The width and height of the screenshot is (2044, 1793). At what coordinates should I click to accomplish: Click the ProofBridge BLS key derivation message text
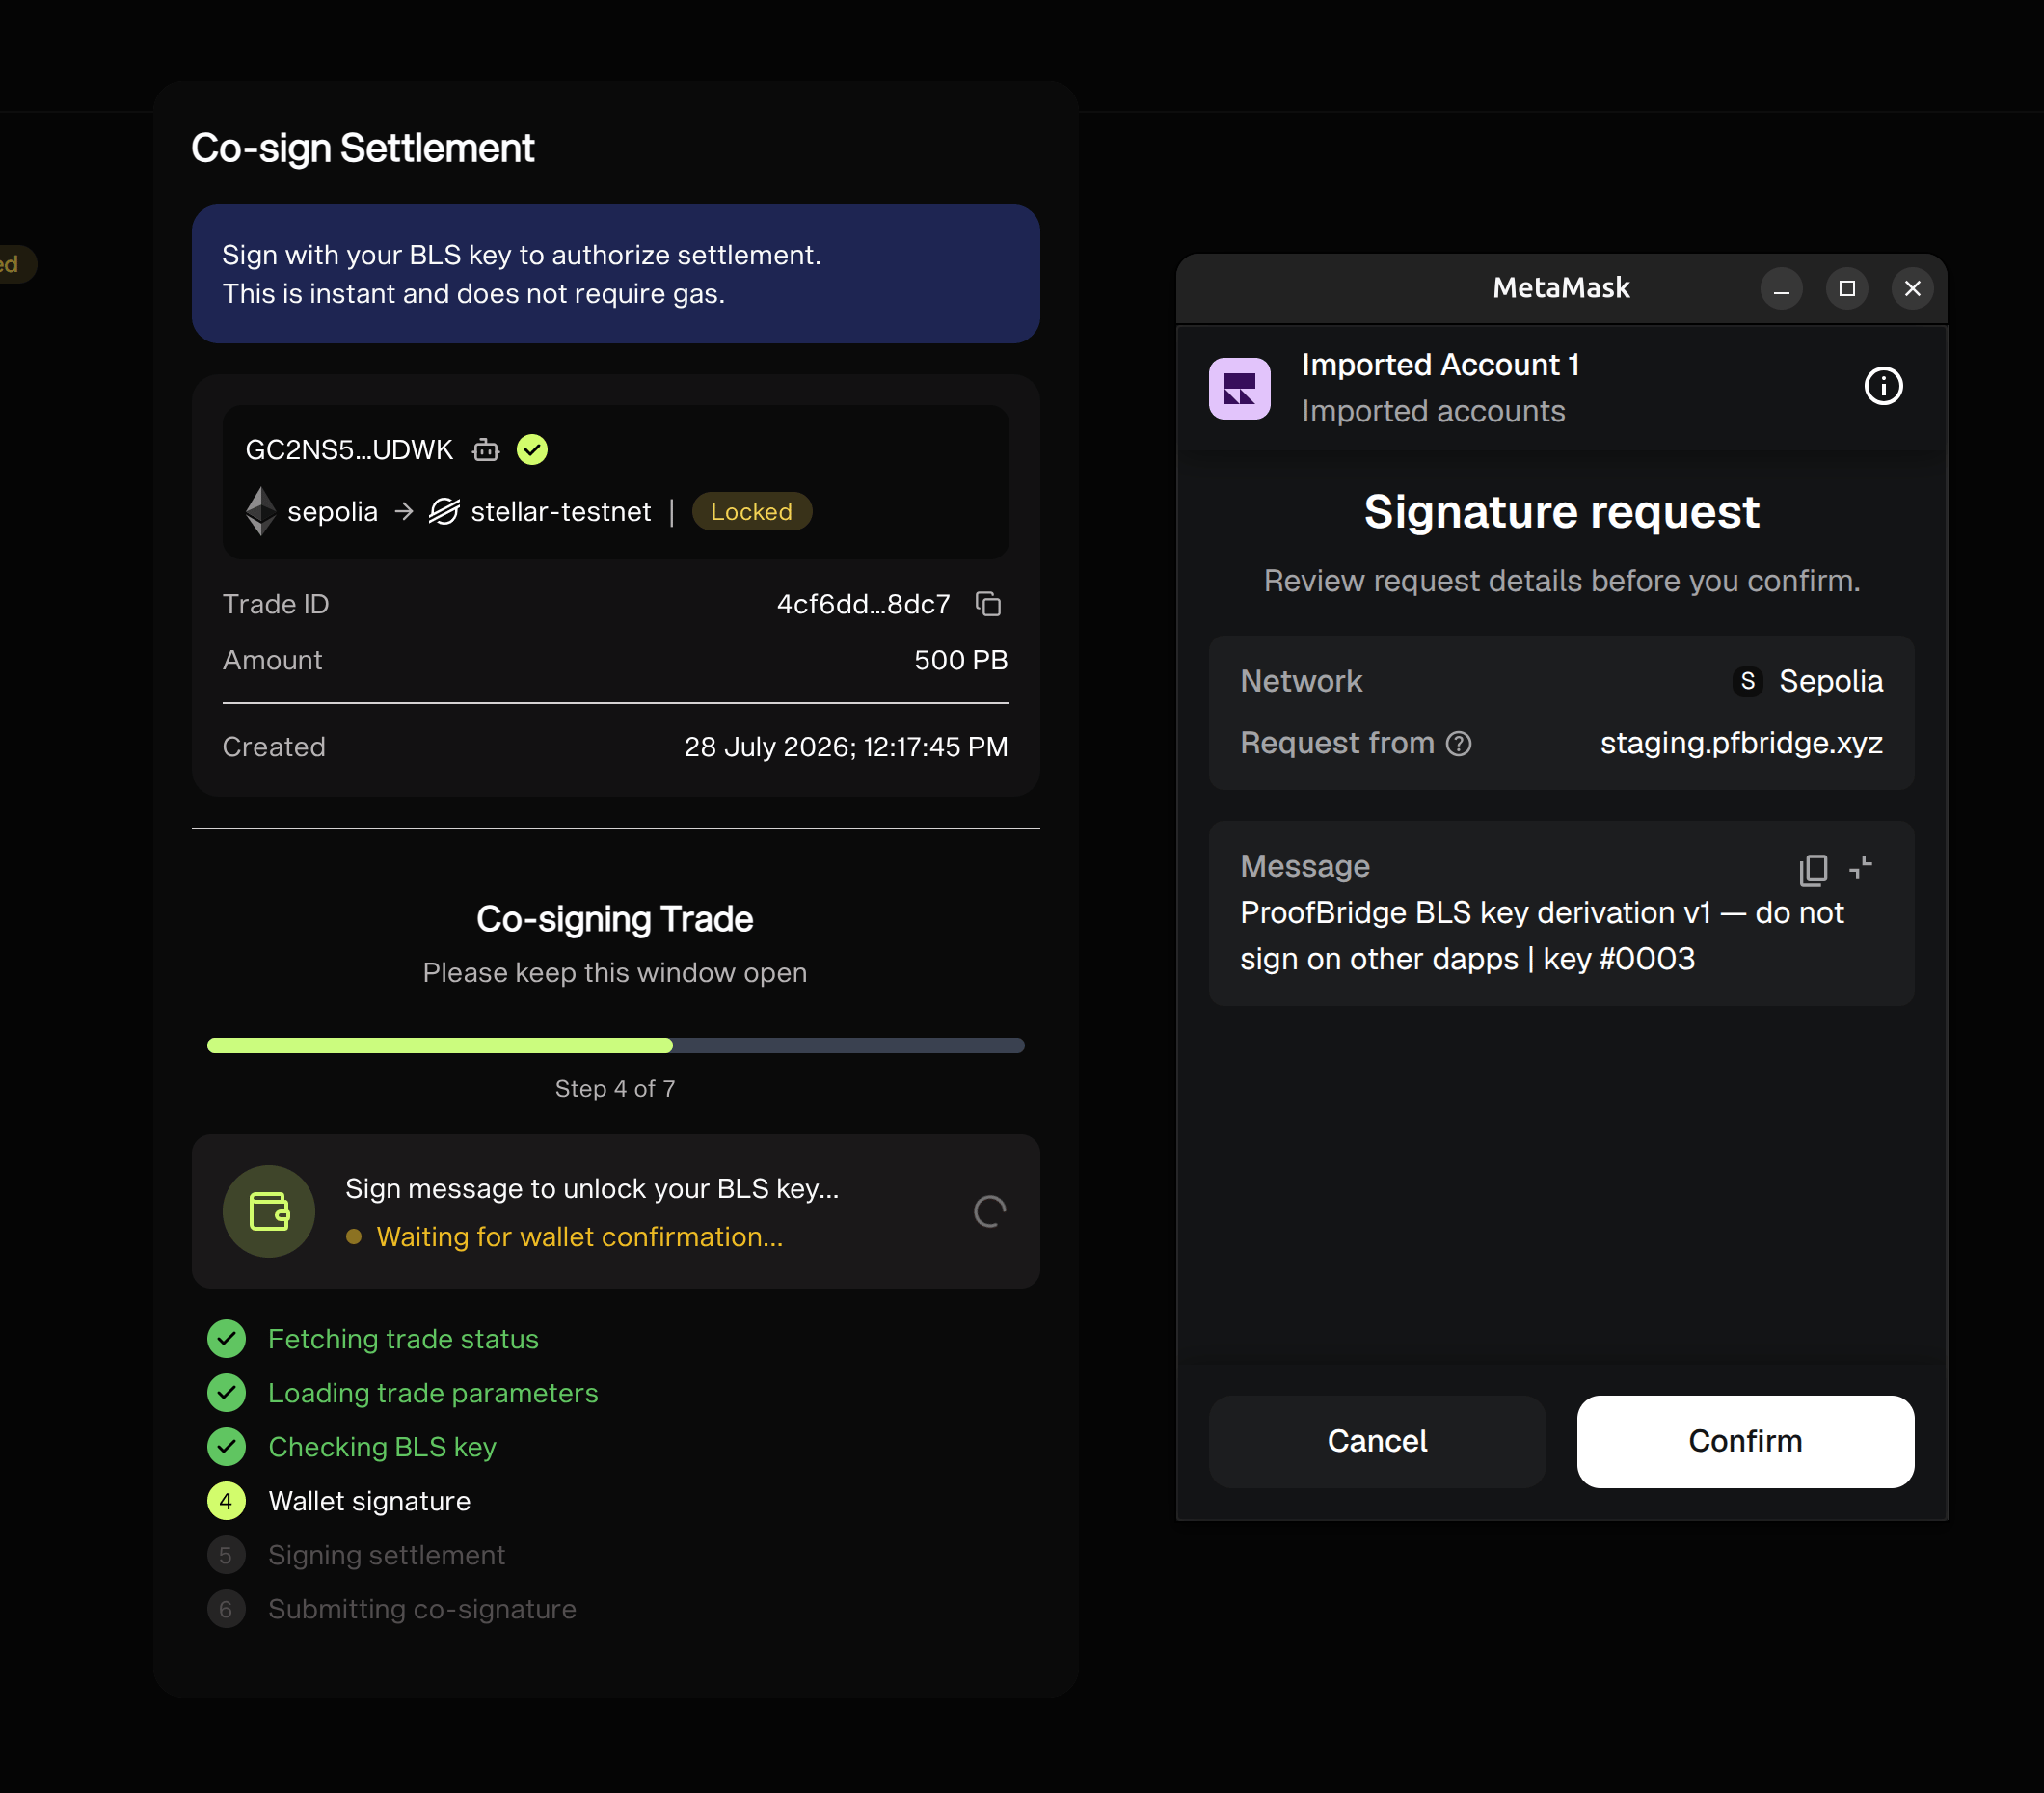[x=1542, y=936]
